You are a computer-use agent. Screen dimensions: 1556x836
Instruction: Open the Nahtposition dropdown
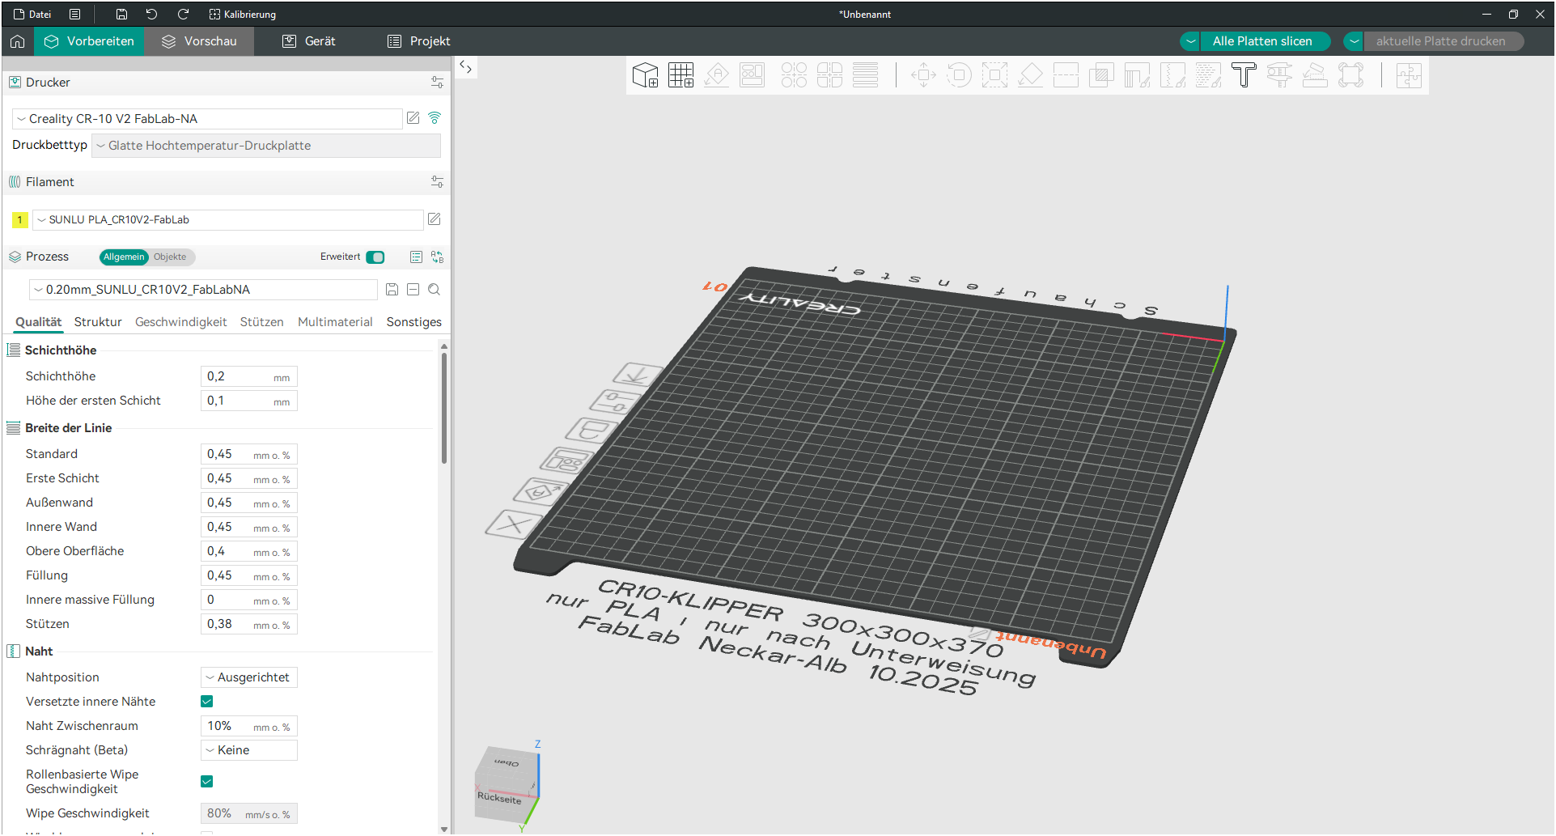click(x=249, y=677)
